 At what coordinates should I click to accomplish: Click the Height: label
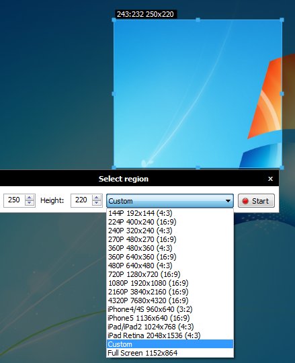coord(52,200)
